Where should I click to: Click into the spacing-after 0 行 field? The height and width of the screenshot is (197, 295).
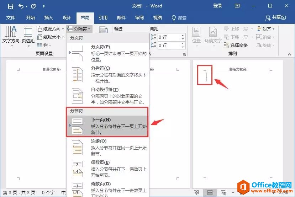click(x=169, y=45)
